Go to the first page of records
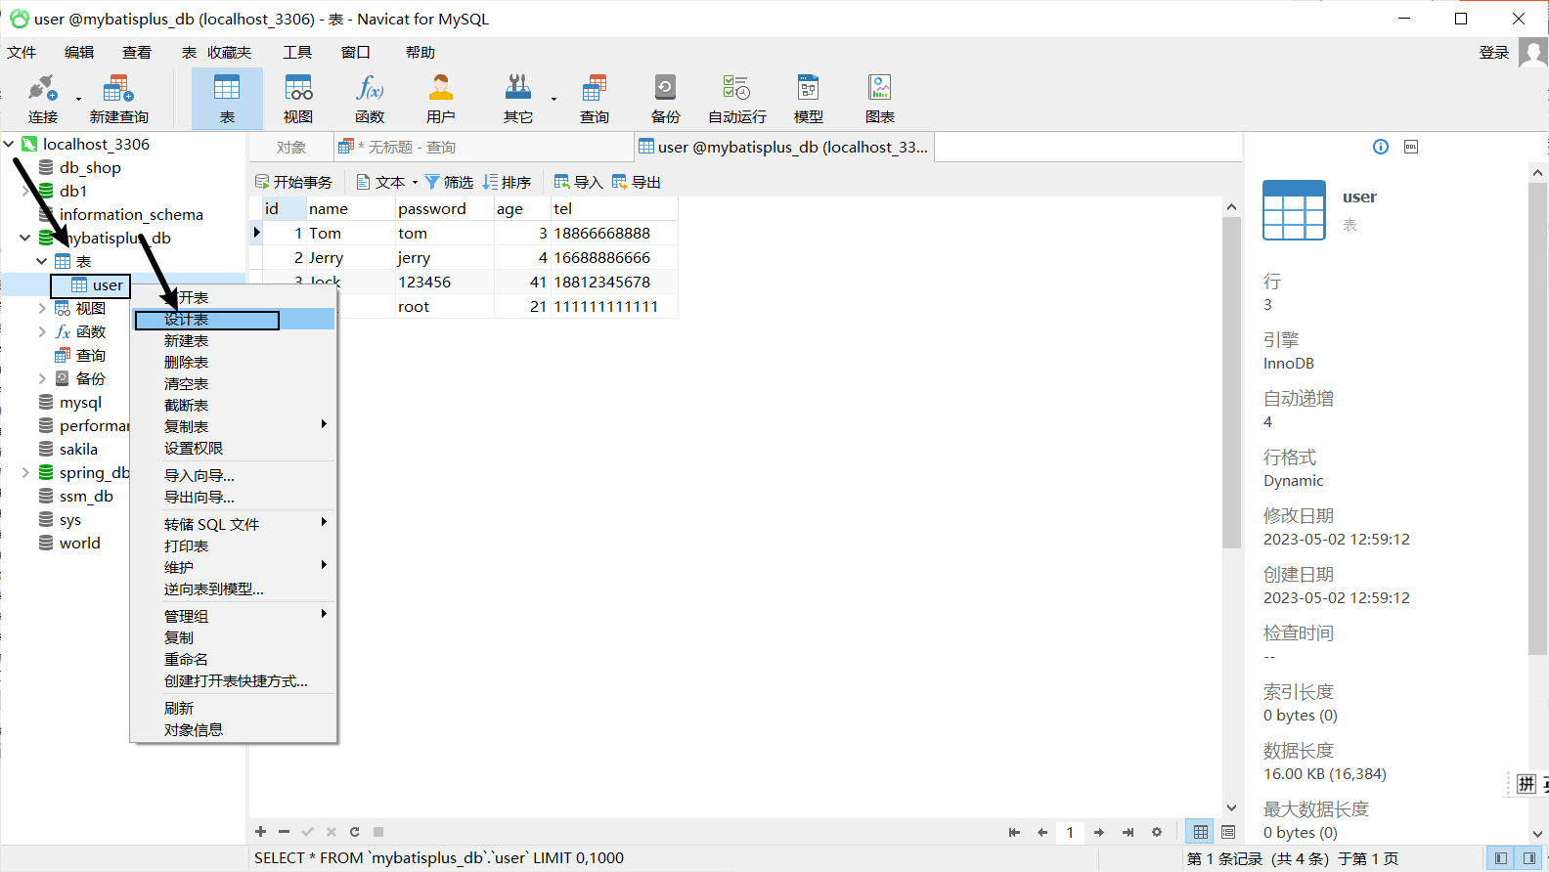This screenshot has height=872, width=1549. coord(1014,832)
